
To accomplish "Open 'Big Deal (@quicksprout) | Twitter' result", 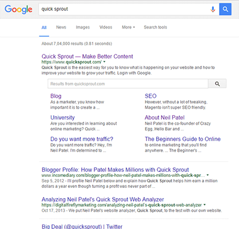I will pos(82,227).
